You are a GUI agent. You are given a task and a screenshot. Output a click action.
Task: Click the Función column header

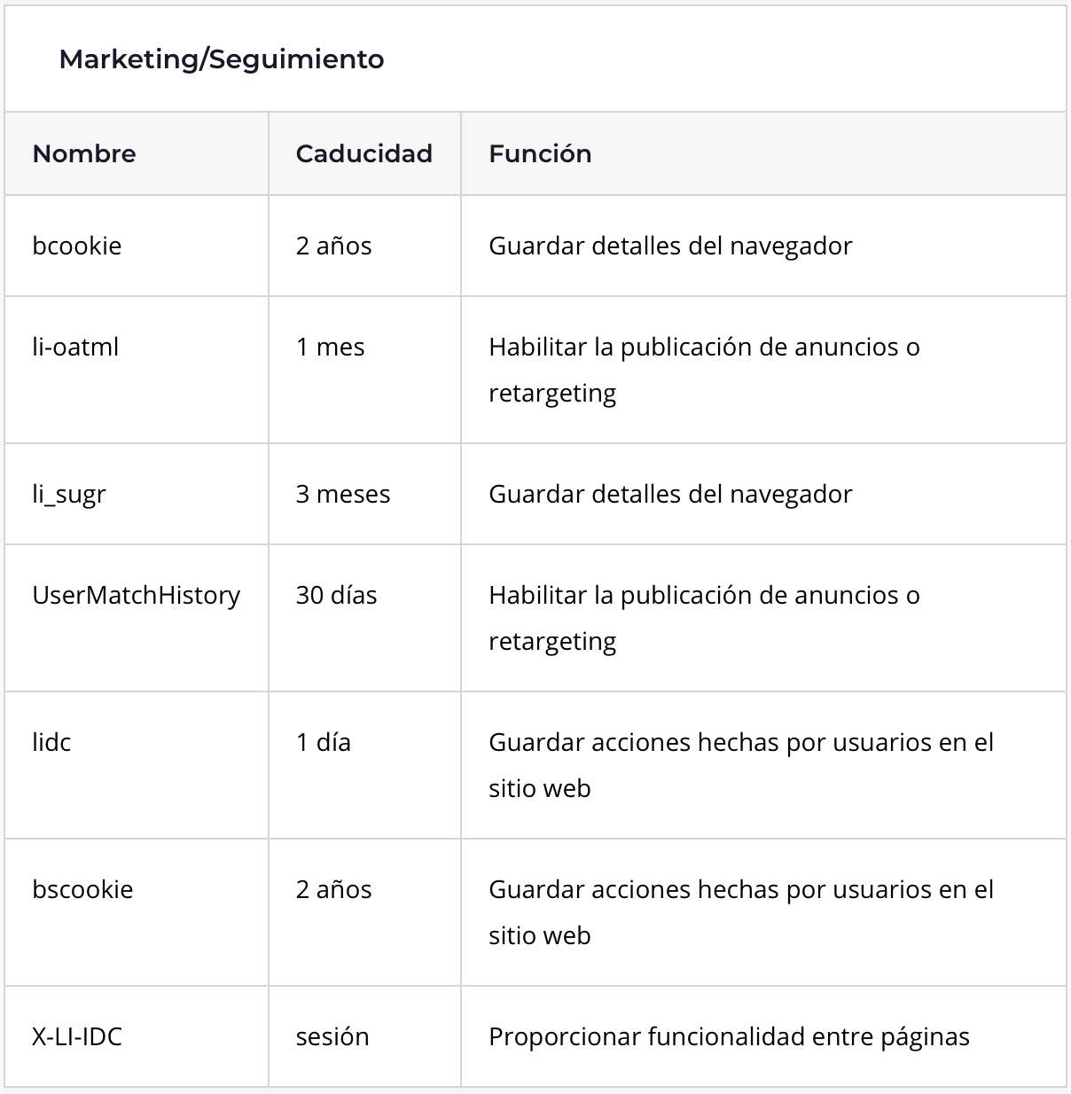540,153
